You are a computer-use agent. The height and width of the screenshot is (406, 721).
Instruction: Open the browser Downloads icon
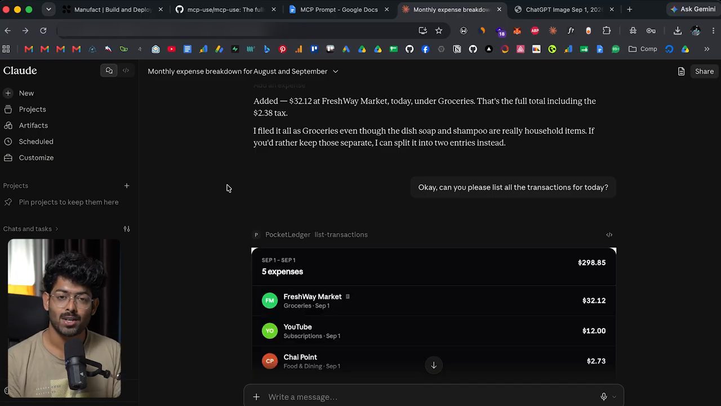point(678,30)
